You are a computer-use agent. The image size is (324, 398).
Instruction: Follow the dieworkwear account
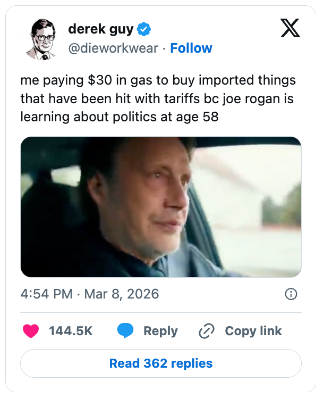(191, 48)
